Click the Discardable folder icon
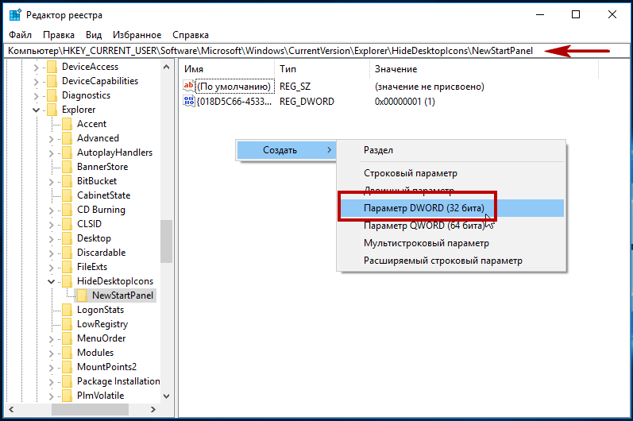The image size is (633, 421). pyautogui.click(x=67, y=253)
